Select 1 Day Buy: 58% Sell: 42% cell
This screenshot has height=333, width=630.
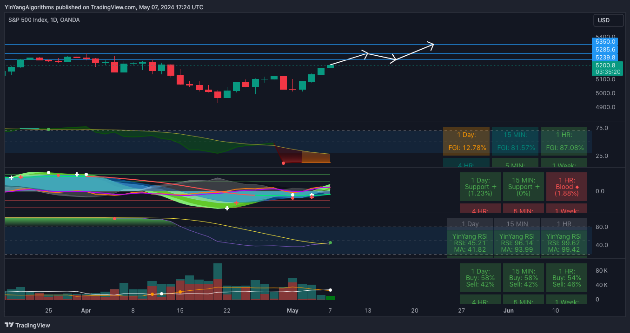point(480,278)
